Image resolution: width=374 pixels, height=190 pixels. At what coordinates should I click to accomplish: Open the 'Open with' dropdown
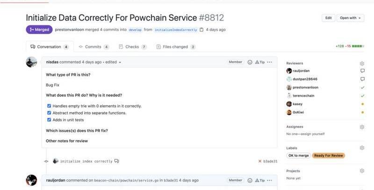(351, 18)
